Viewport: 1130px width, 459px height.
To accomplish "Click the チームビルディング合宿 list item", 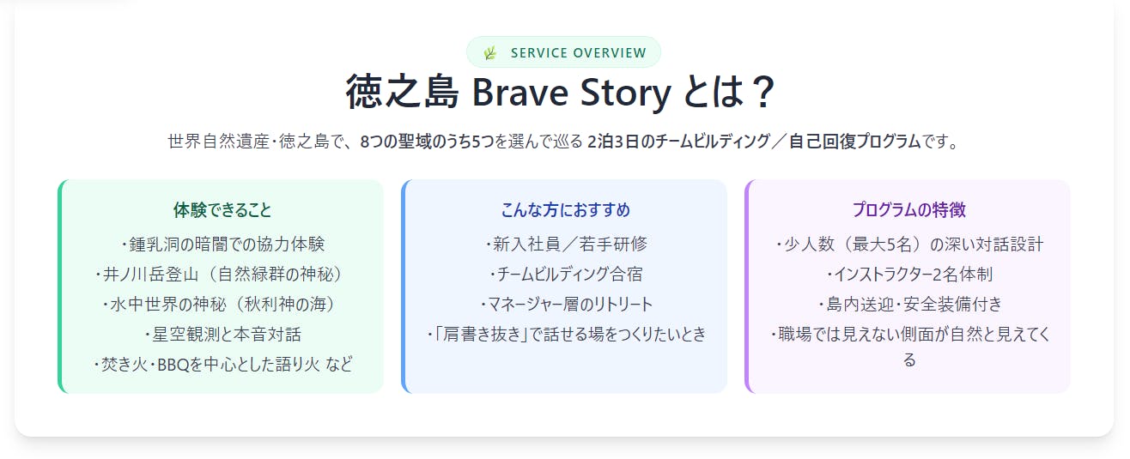I will click(566, 275).
